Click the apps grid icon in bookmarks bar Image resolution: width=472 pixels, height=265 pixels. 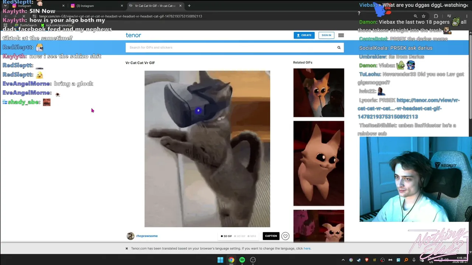pyautogui.click(x=5, y=25)
